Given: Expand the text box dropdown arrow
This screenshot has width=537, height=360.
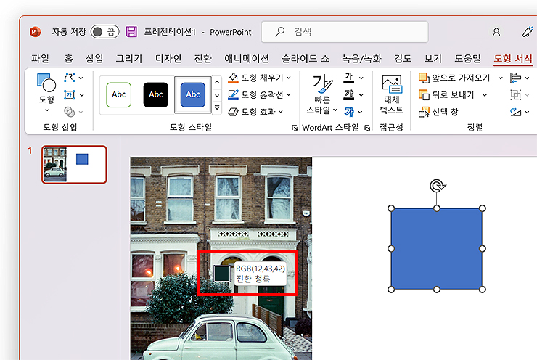Looking at the screenshot, I should [x=81, y=95].
